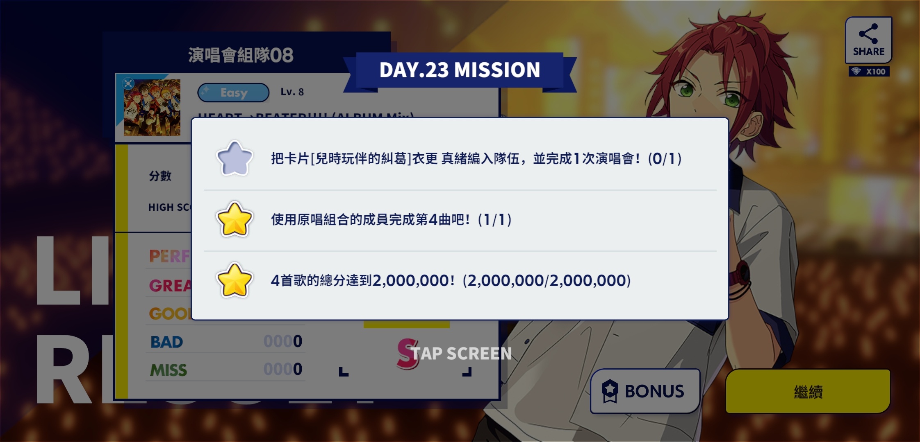The image size is (920, 442).
Task: Click the empty star of the first mission
Action: click(235, 159)
